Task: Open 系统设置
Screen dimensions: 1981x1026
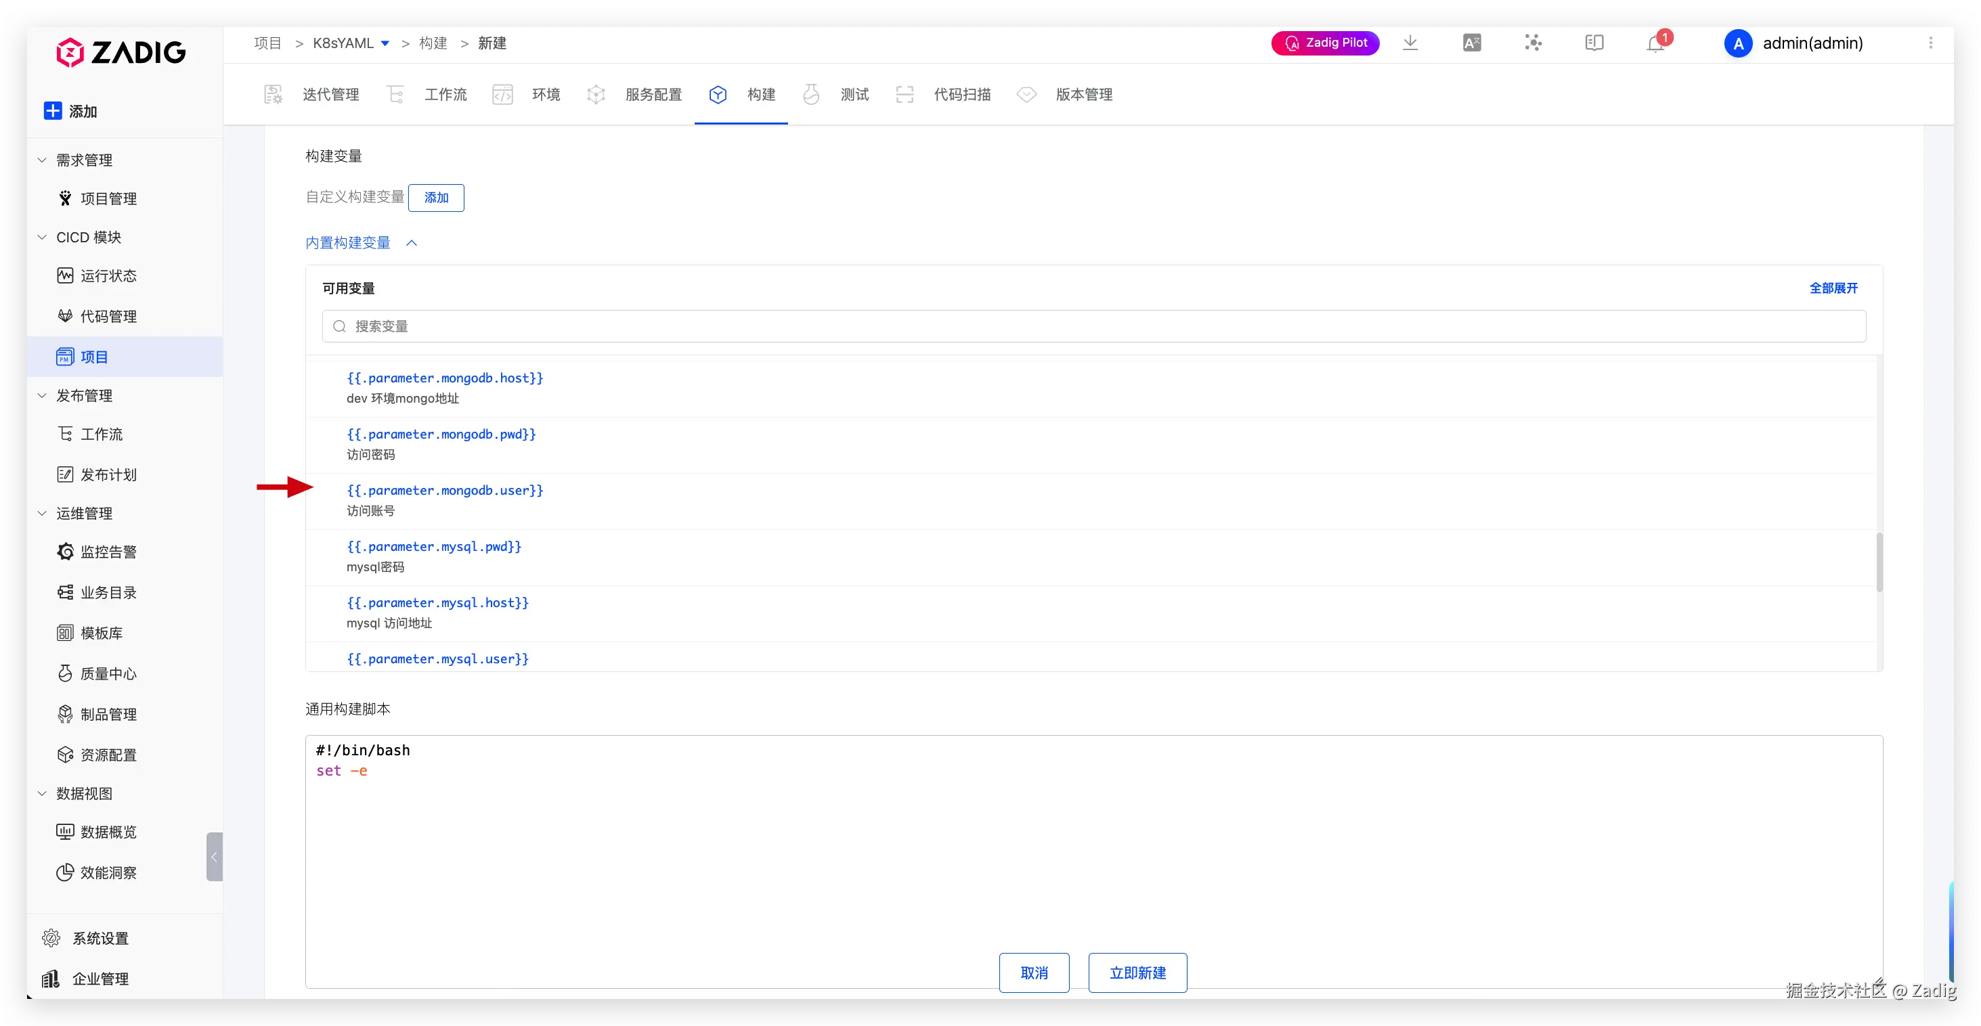Action: tap(100, 939)
